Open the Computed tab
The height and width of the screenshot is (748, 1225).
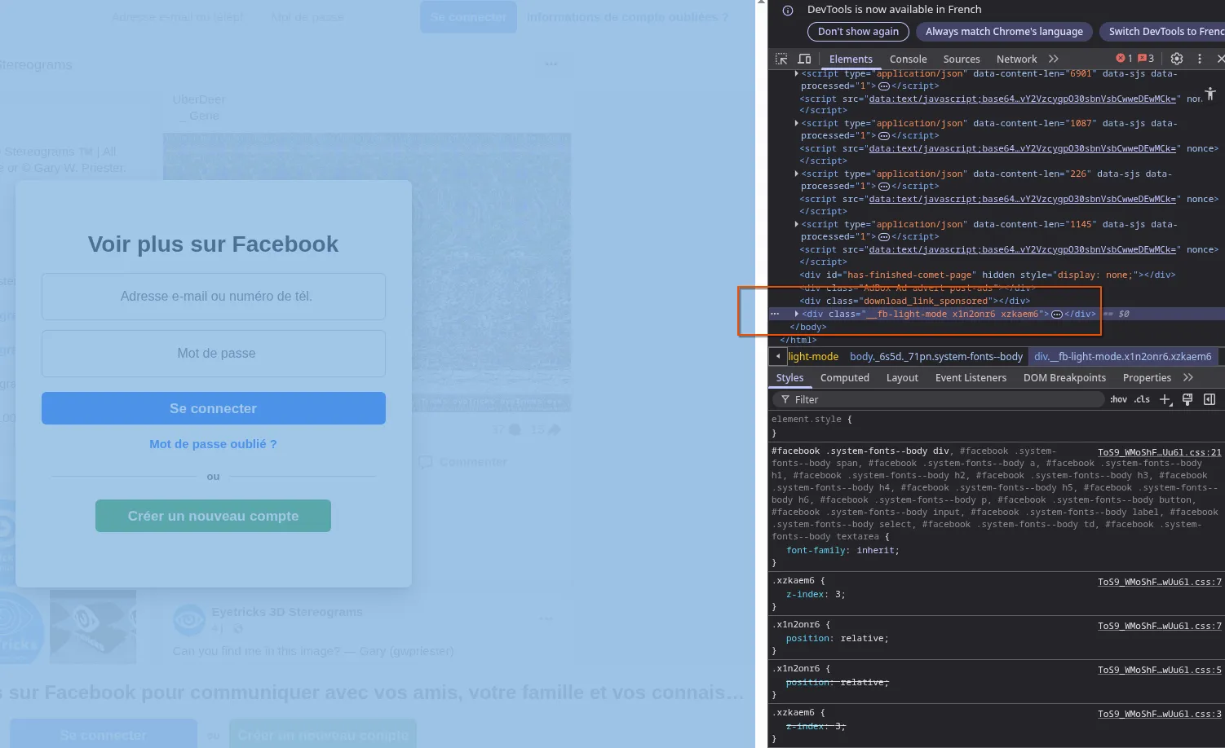pyautogui.click(x=844, y=377)
